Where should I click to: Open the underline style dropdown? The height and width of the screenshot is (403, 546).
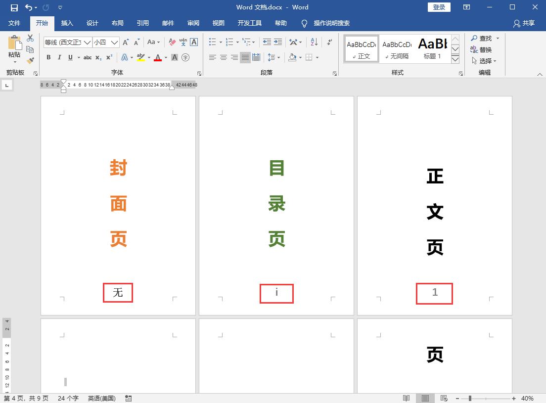tap(78, 57)
